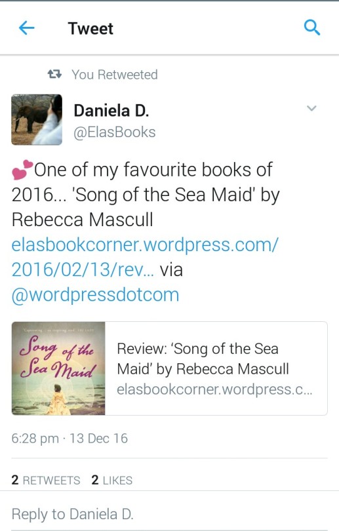Expand the tweet options chevron

tap(311, 108)
